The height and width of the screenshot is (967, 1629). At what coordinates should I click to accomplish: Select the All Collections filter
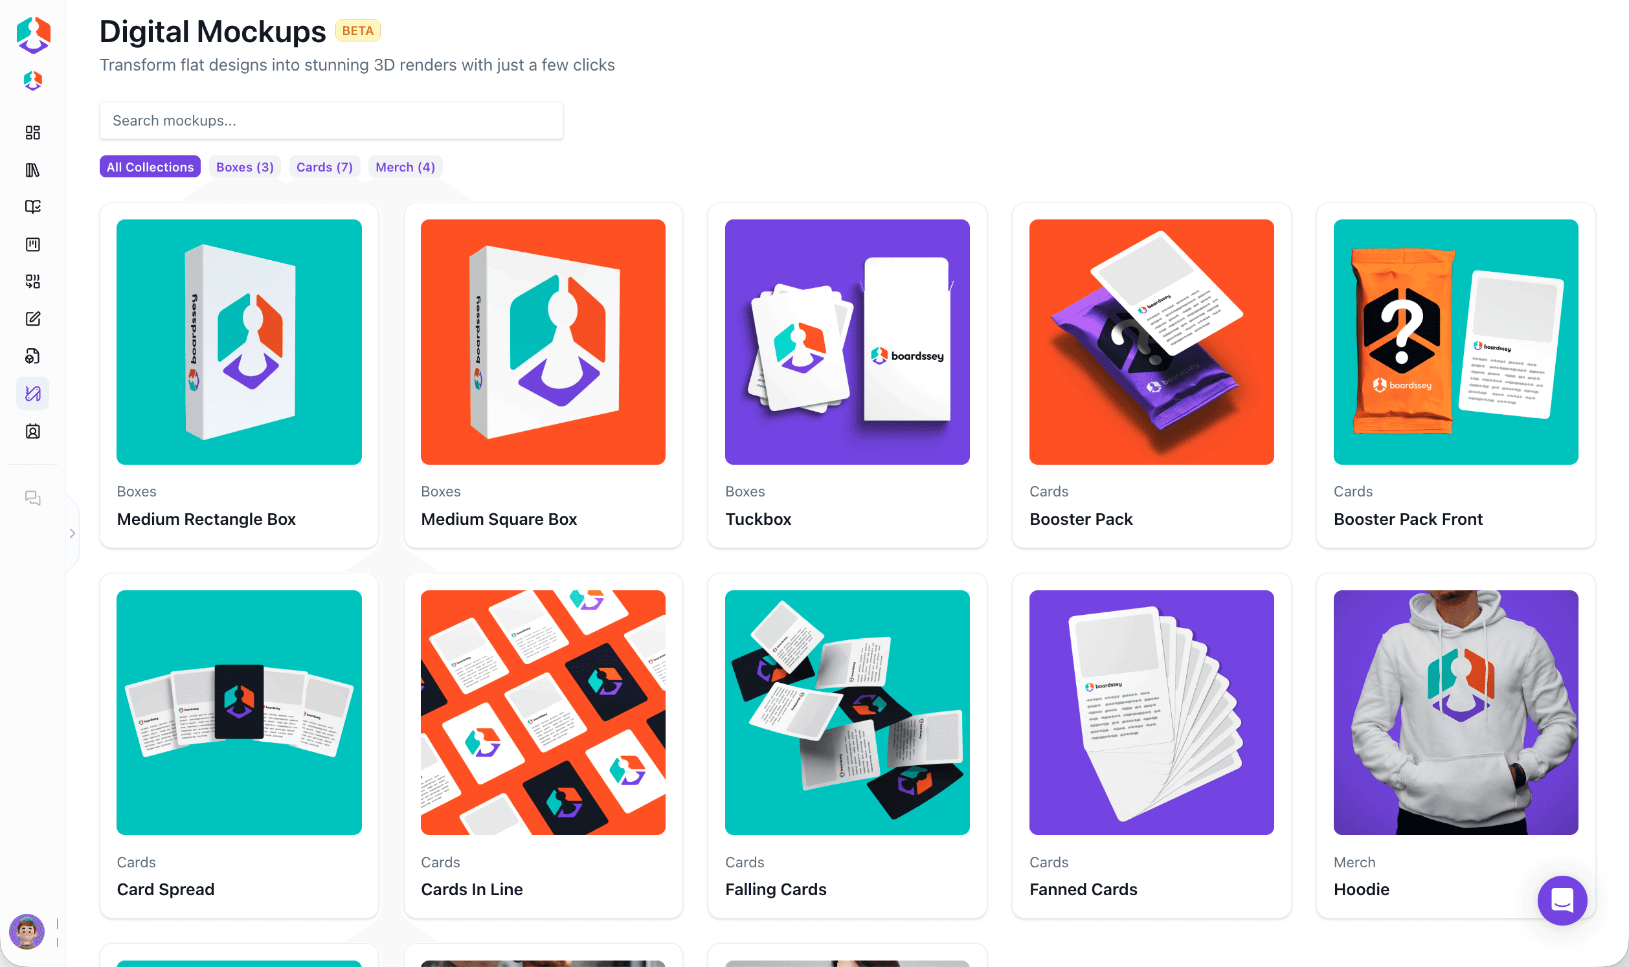point(150,167)
